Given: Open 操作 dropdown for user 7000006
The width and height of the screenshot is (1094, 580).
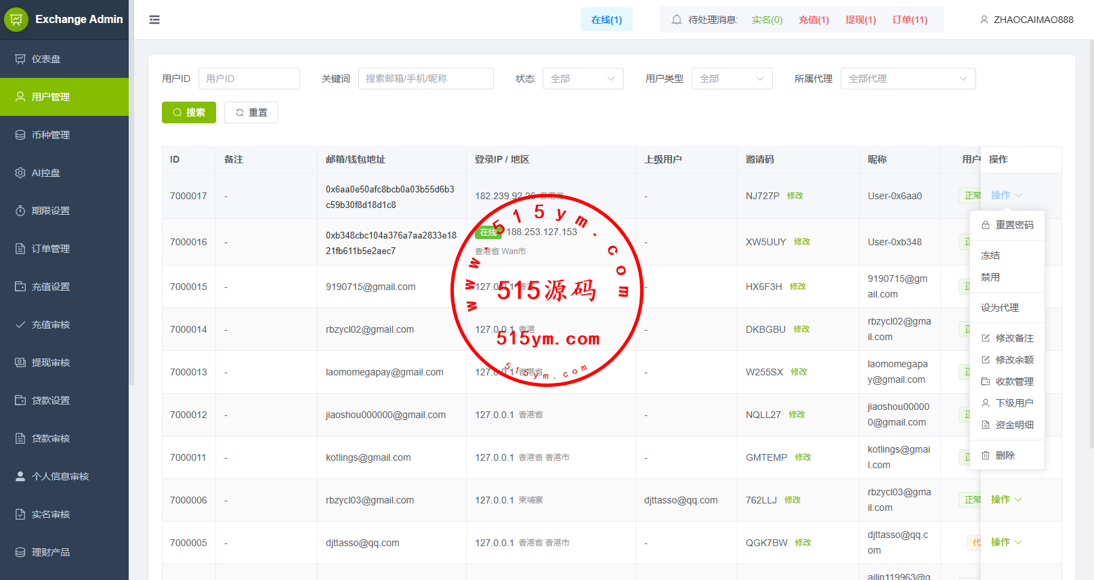Looking at the screenshot, I should 1006,499.
